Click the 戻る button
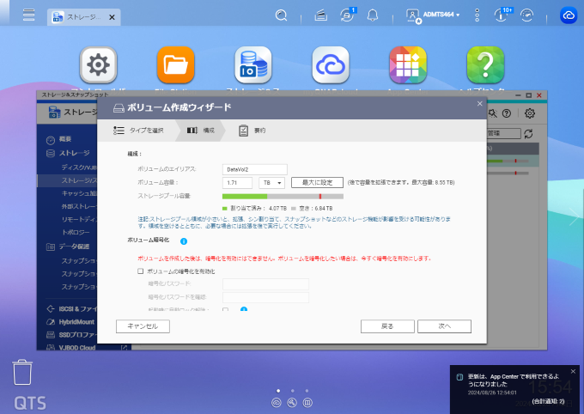This screenshot has height=414, width=584. [387, 326]
